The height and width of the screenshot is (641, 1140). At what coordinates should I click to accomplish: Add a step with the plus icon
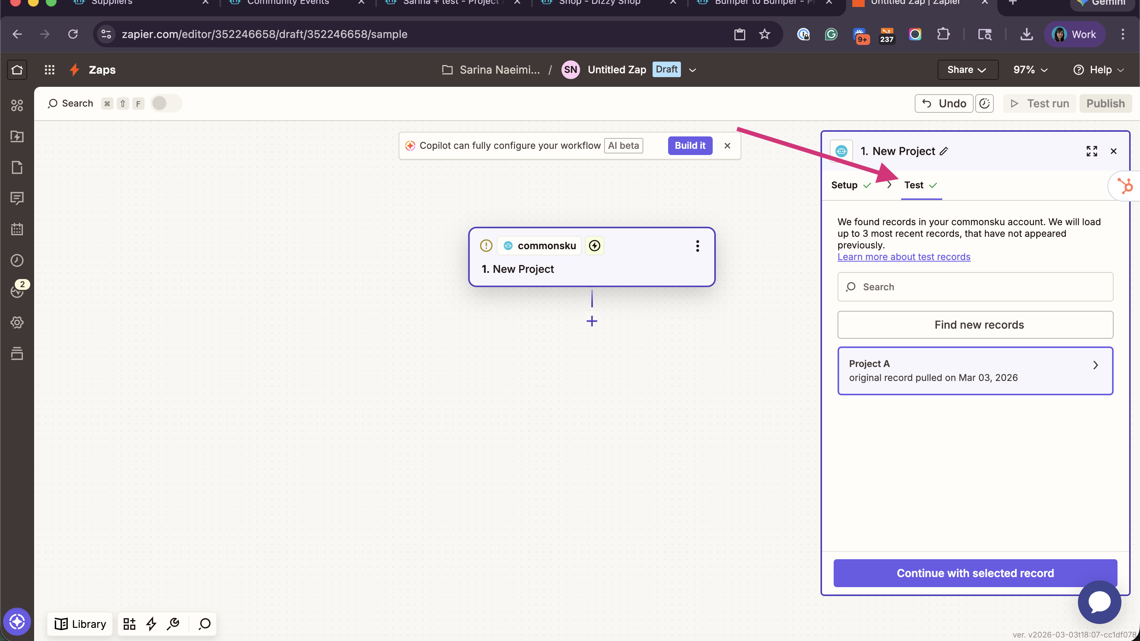[x=592, y=321]
